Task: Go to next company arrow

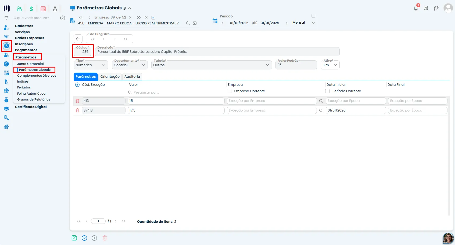Action: (130, 17)
